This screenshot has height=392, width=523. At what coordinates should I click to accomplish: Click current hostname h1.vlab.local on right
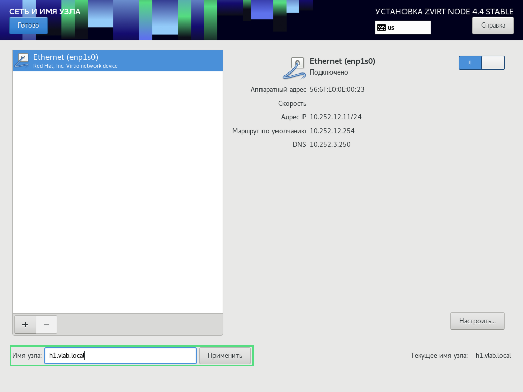(493, 356)
